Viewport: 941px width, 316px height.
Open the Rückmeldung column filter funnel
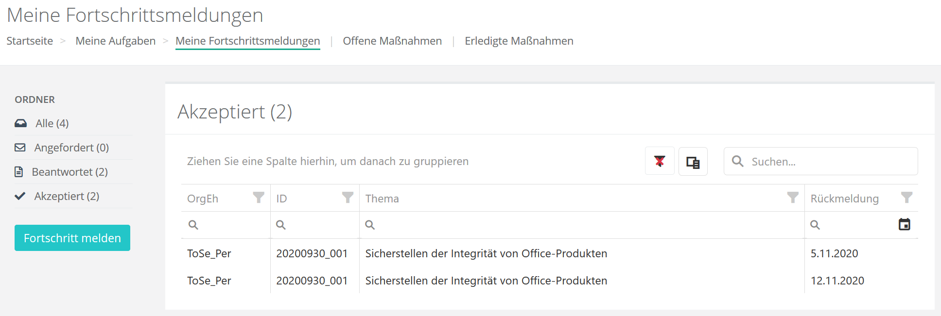coord(906,198)
